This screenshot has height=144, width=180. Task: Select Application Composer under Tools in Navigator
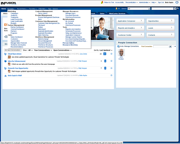click(73, 35)
